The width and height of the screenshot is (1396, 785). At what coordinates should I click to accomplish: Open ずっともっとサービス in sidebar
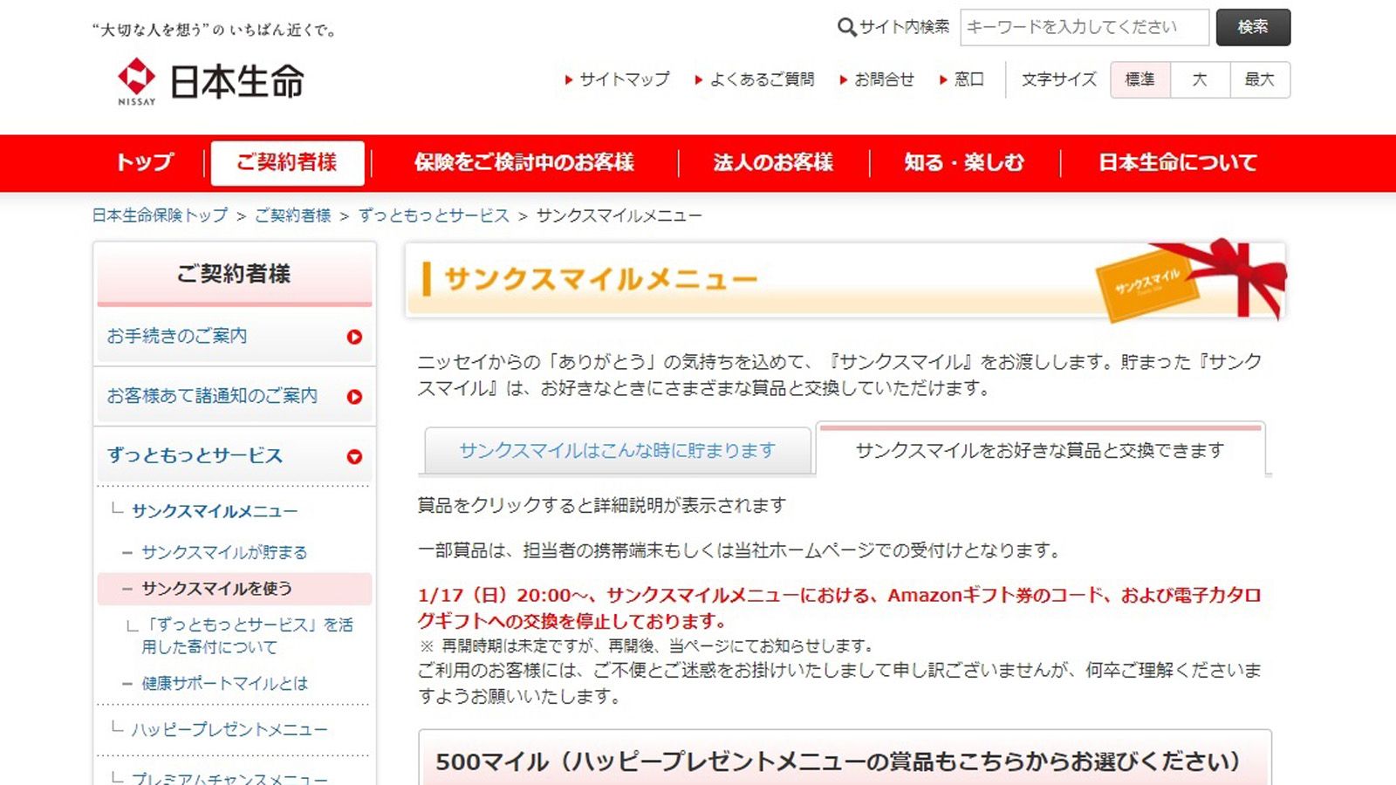click(195, 455)
